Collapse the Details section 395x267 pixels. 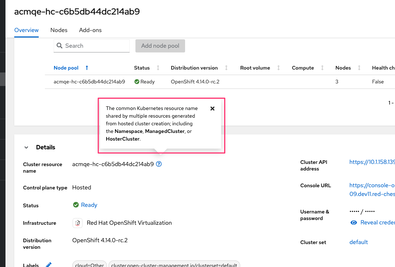point(26,148)
